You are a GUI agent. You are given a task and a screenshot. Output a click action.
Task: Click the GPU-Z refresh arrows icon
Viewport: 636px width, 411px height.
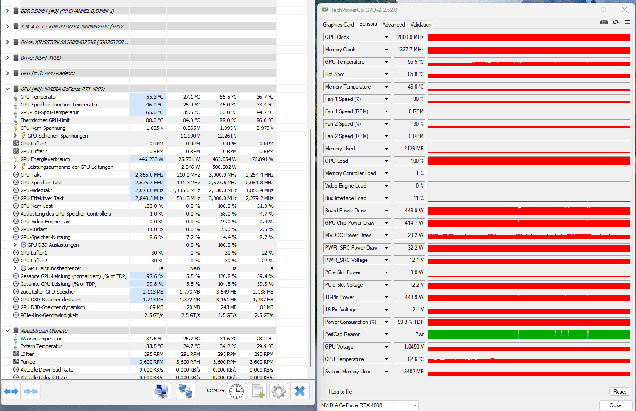[615, 22]
